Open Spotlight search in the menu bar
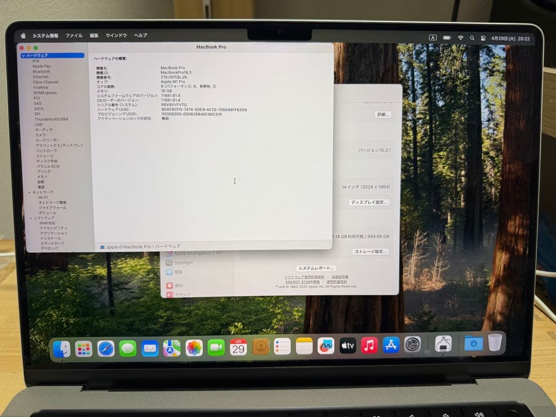Screen dimensions: 556x417 [x=472, y=38]
